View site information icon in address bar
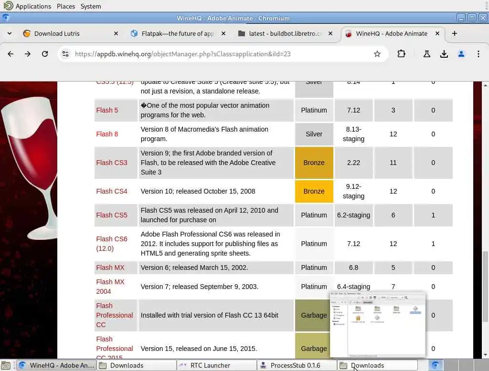 click(65, 54)
